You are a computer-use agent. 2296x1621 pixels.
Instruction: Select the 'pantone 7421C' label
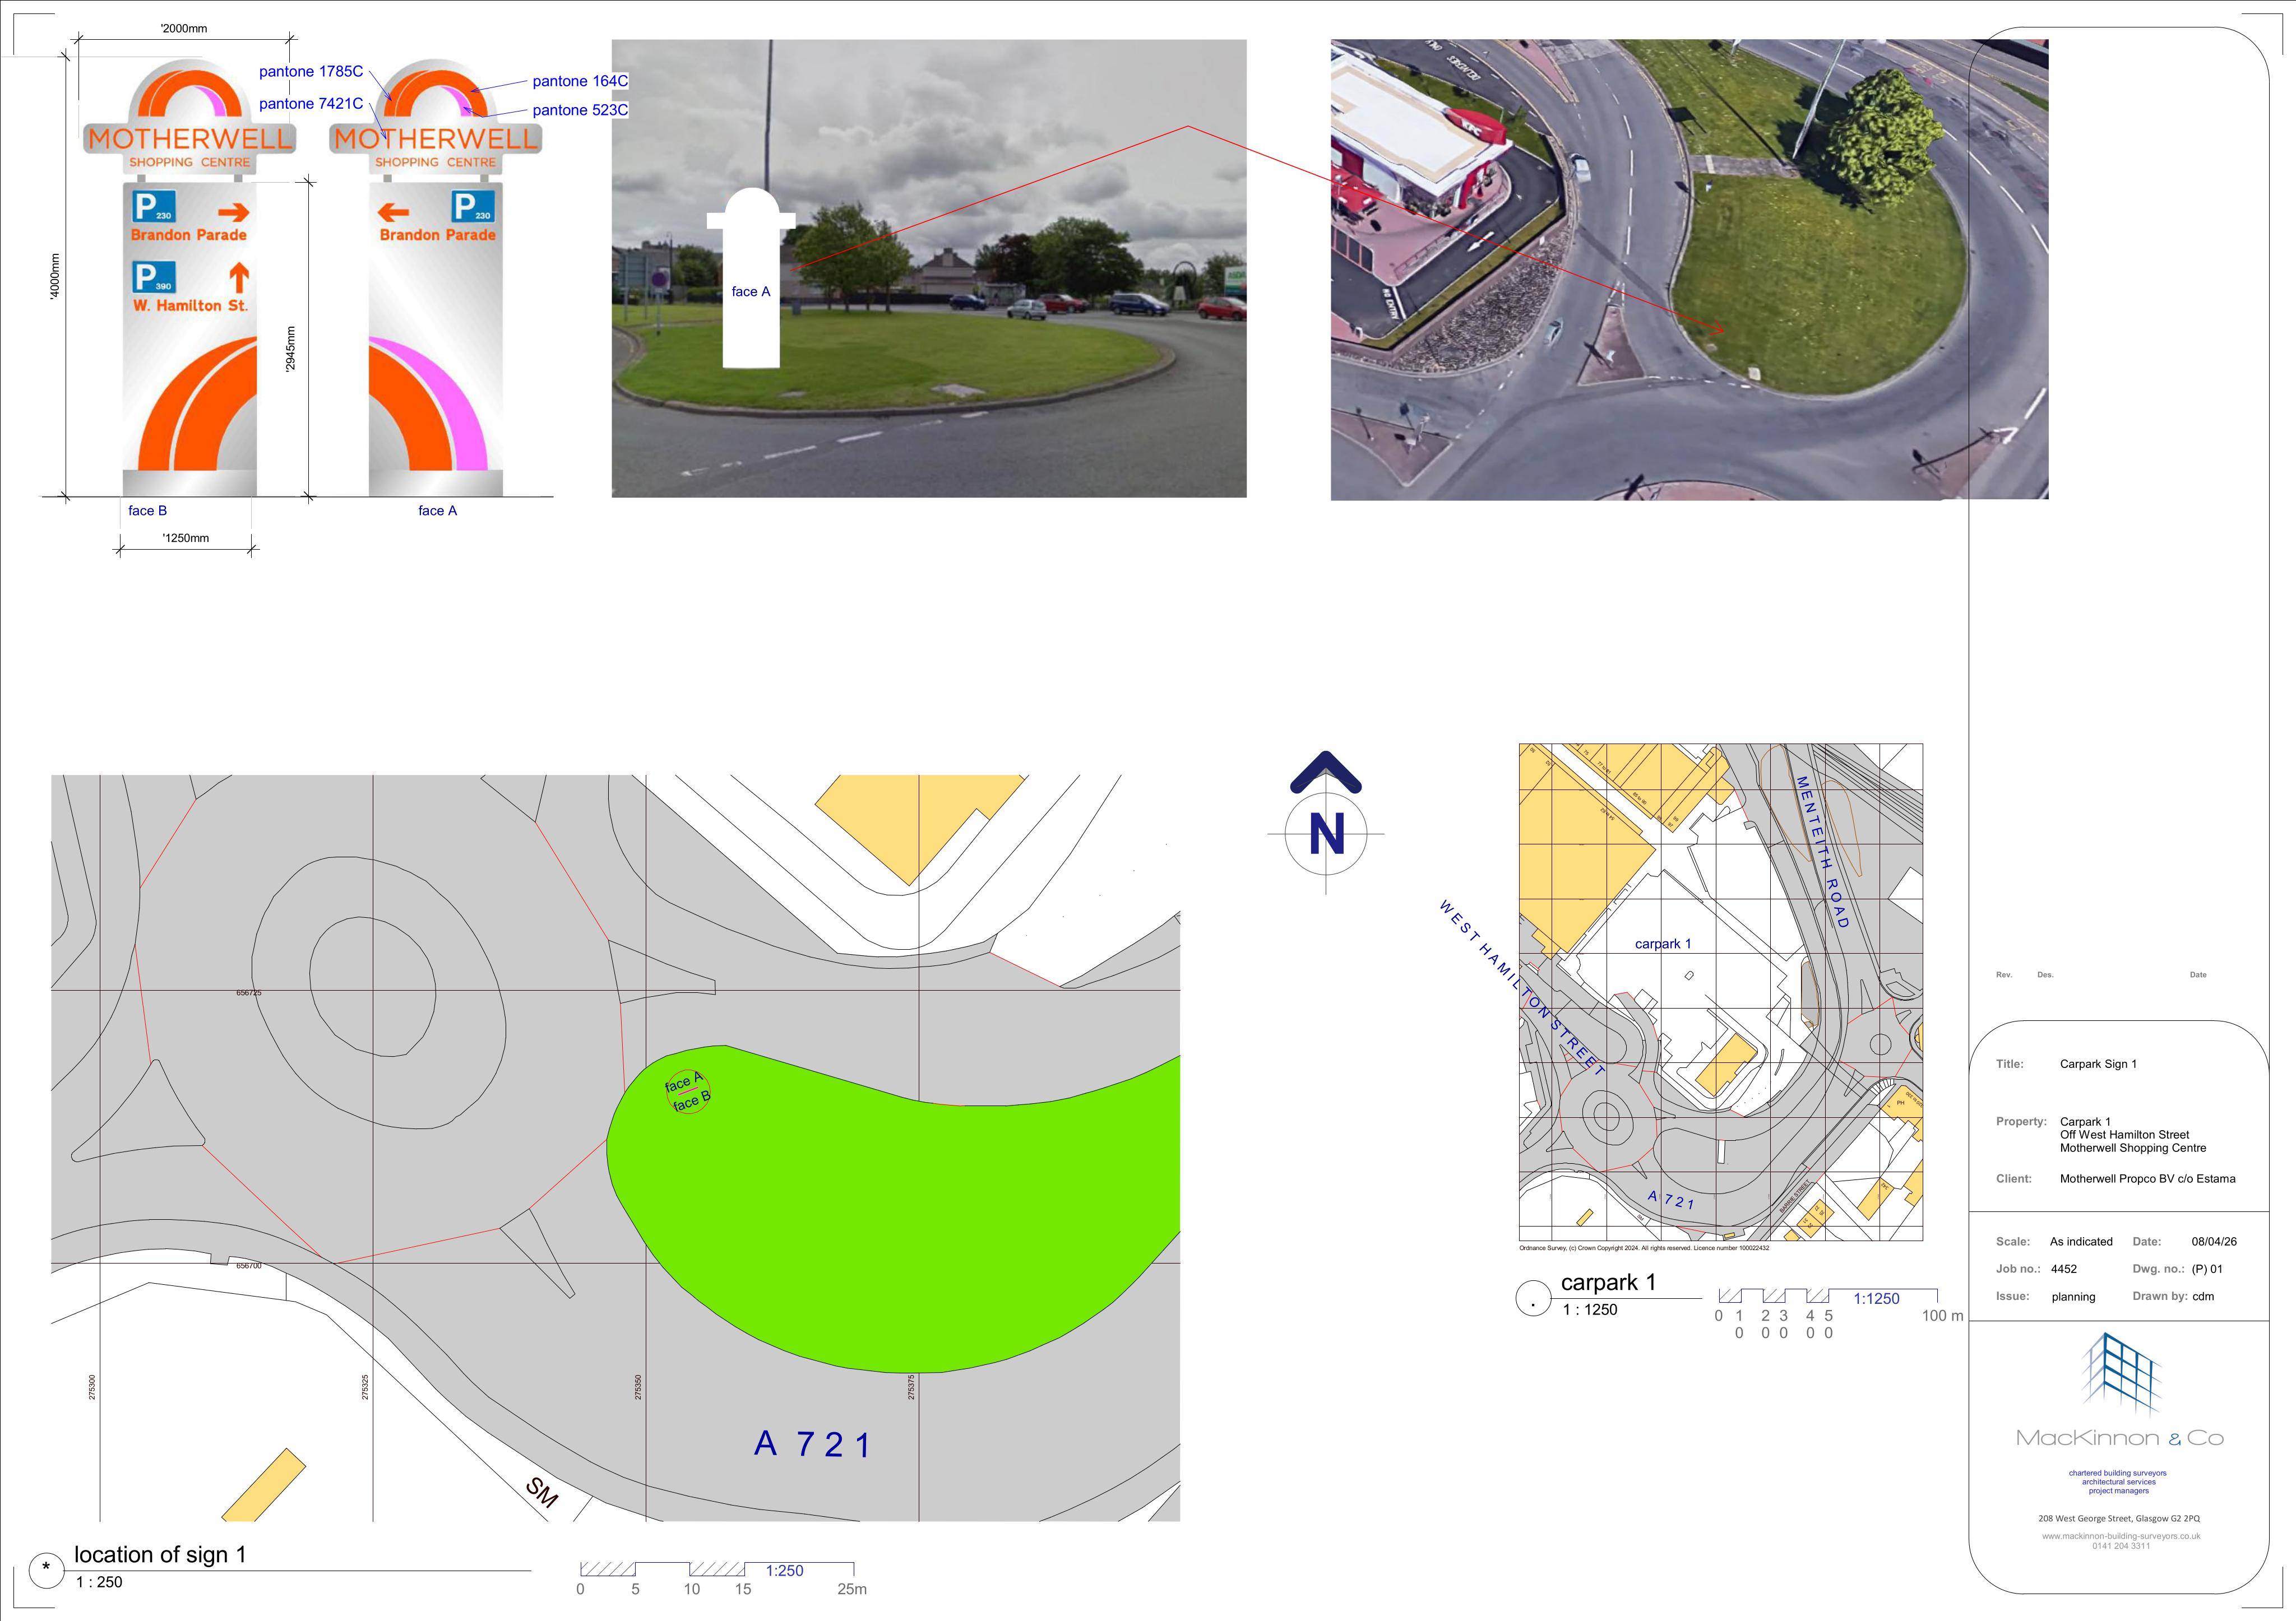click(x=311, y=104)
